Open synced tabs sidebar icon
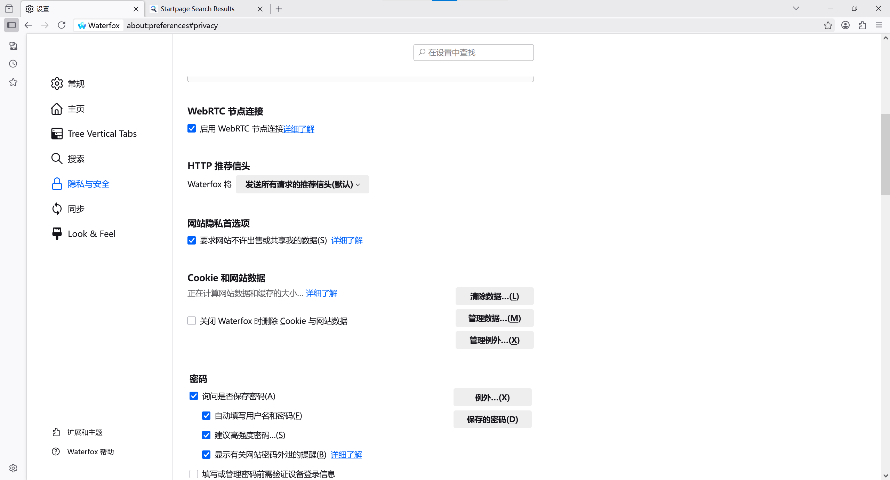Image resolution: width=890 pixels, height=480 pixels. (x=13, y=46)
